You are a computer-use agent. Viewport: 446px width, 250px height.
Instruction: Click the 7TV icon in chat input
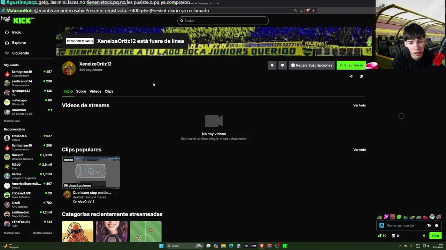pyautogui.click(x=429, y=226)
